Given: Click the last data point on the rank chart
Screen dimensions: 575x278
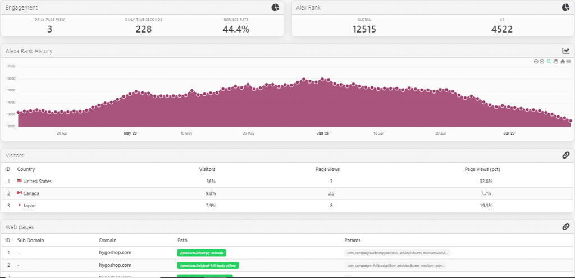Looking at the screenshot, I should (x=571, y=121).
